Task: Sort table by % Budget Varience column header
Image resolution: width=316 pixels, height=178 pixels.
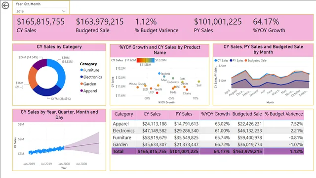Action: point(283,114)
